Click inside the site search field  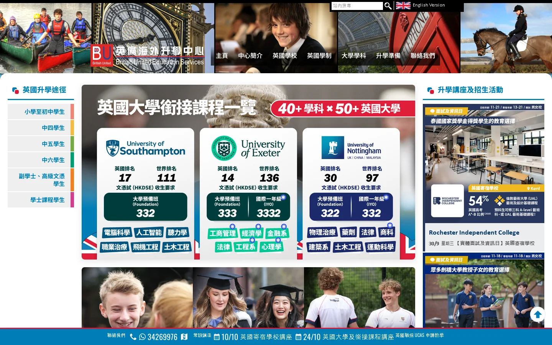point(357,6)
